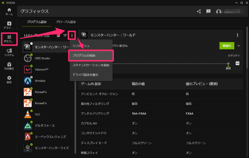Choose スキャンロケーションを追加 menu entry
The image size is (249, 158).
click(x=91, y=65)
